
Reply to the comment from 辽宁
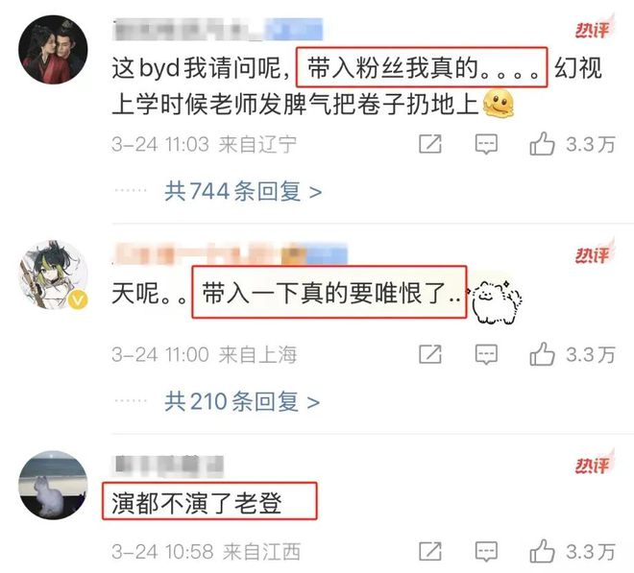click(x=486, y=144)
